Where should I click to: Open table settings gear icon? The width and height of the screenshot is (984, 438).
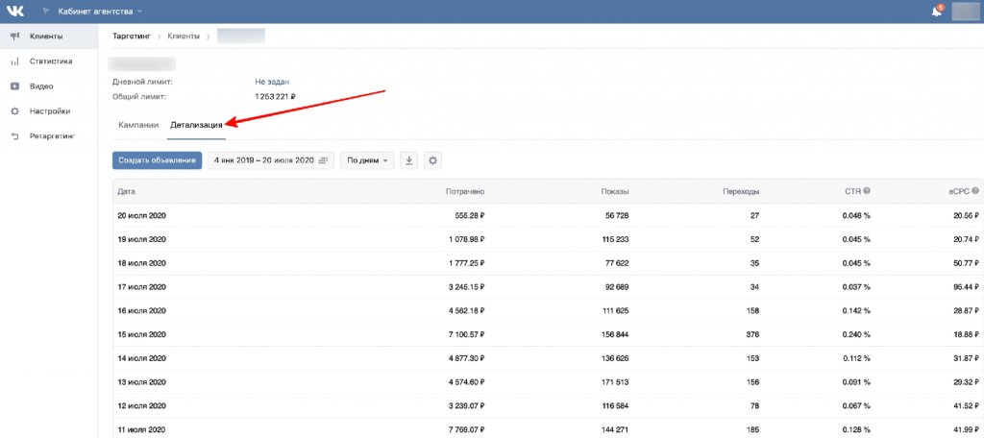[x=432, y=160]
